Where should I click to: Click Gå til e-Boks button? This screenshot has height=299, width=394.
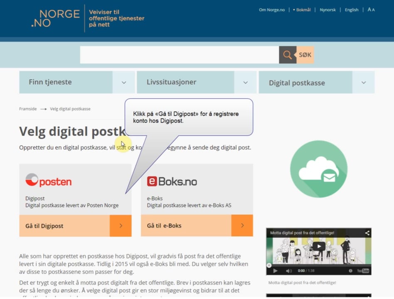pos(186,225)
